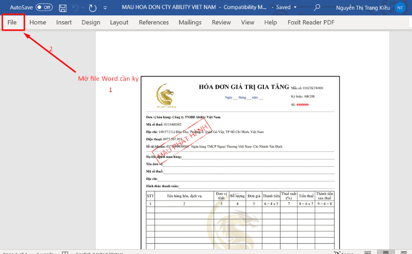Select the Design tab
Screen dimensions: 412x254
91,23
